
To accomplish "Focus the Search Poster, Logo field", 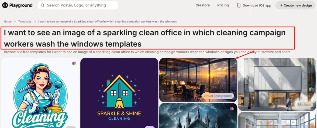I will pyautogui.click(x=78, y=5).
